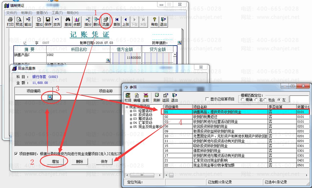The width and height of the screenshot is (312, 188).
Task: Enable the 显示已结算项目 checkbox
Action: point(207,99)
